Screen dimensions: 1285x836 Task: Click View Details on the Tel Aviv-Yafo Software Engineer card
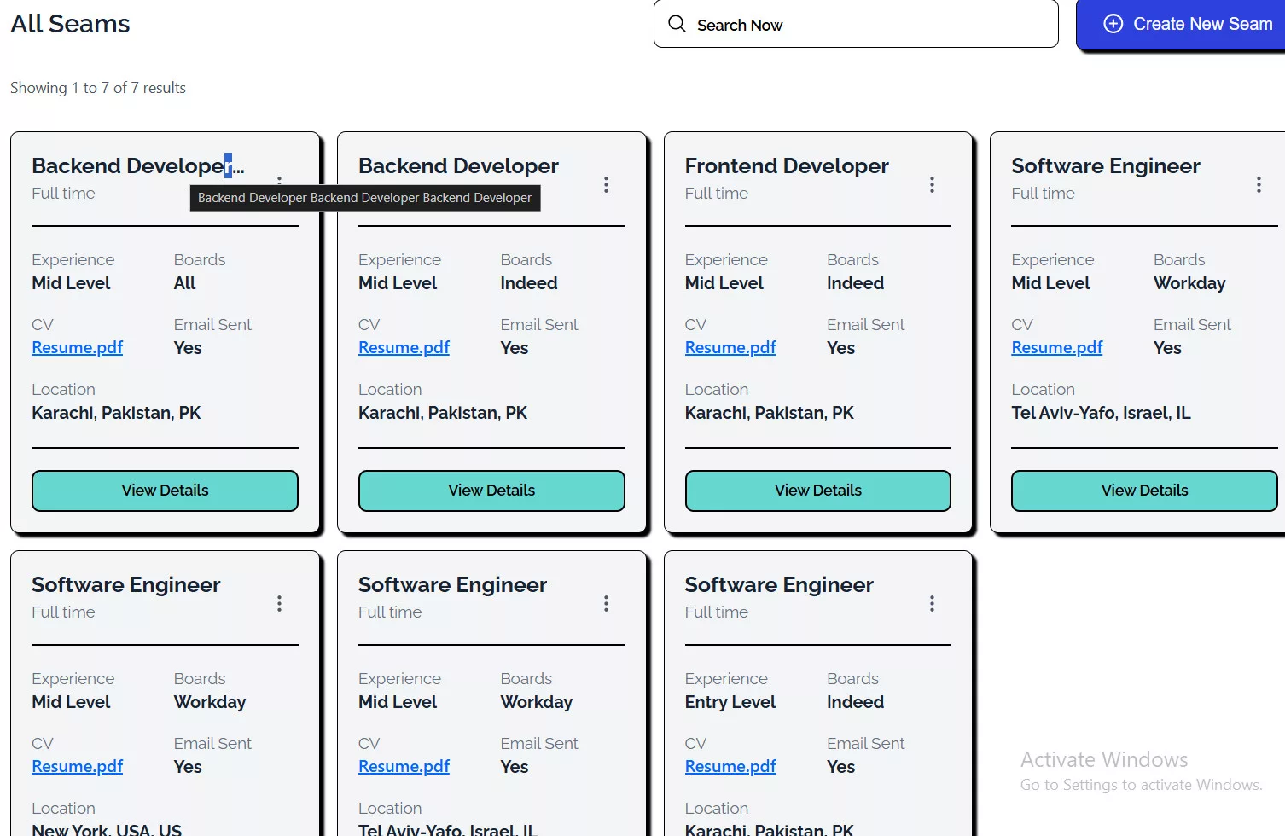point(1143,491)
